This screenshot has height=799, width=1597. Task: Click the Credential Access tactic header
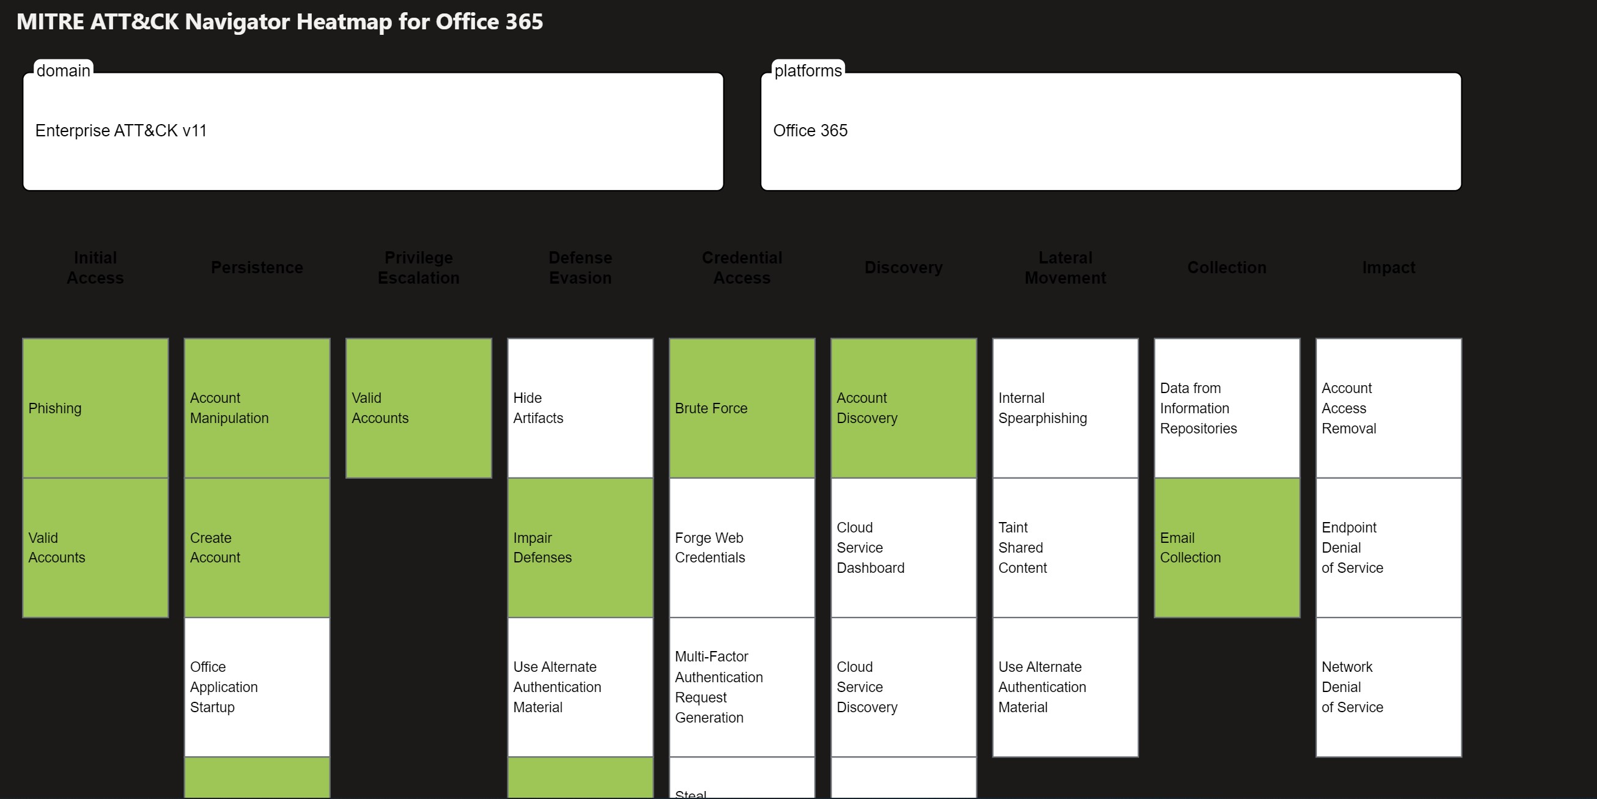tap(742, 268)
